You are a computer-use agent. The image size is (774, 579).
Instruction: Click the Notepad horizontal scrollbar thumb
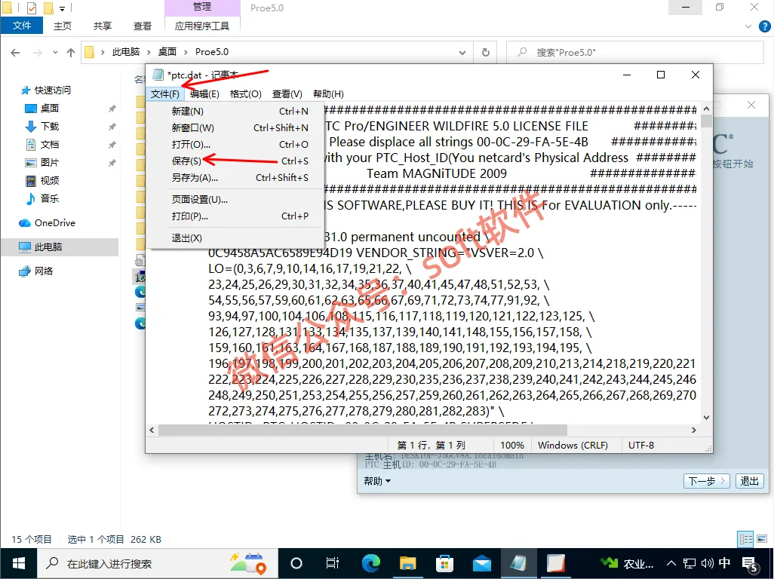[x=362, y=430]
